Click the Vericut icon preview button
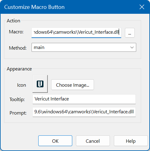 pyautogui.click(x=40, y=84)
